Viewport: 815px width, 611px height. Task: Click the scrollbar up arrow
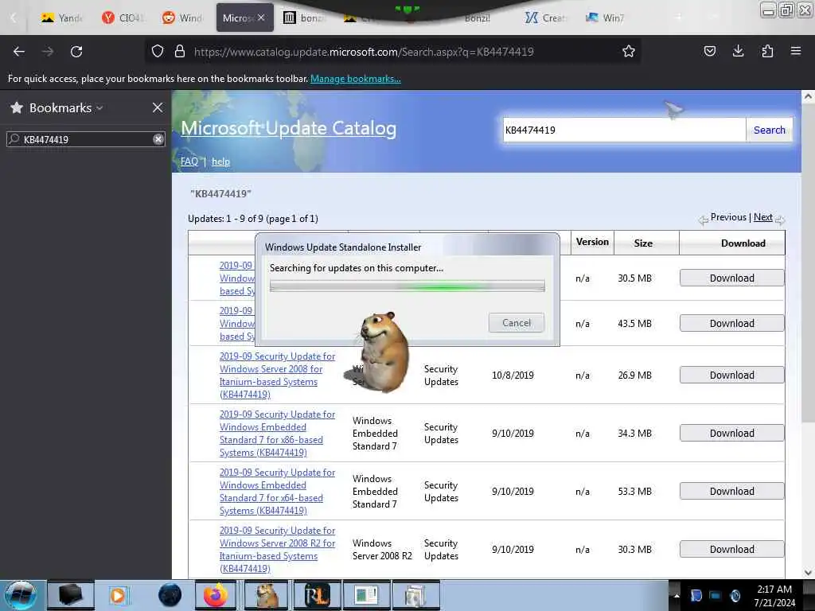(808, 96)
